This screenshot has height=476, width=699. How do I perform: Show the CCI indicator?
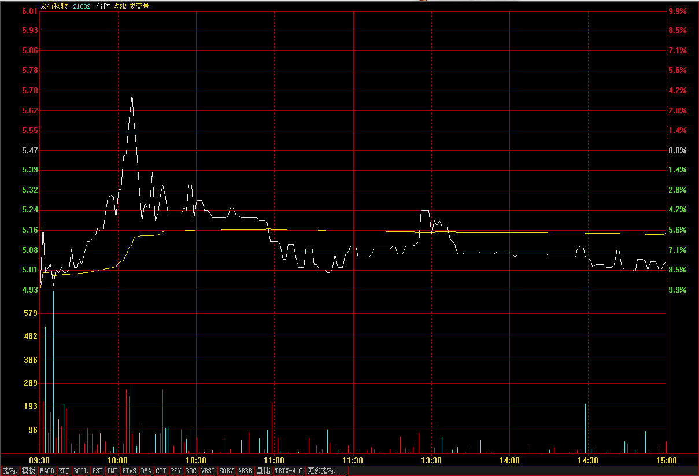point(161,471)
